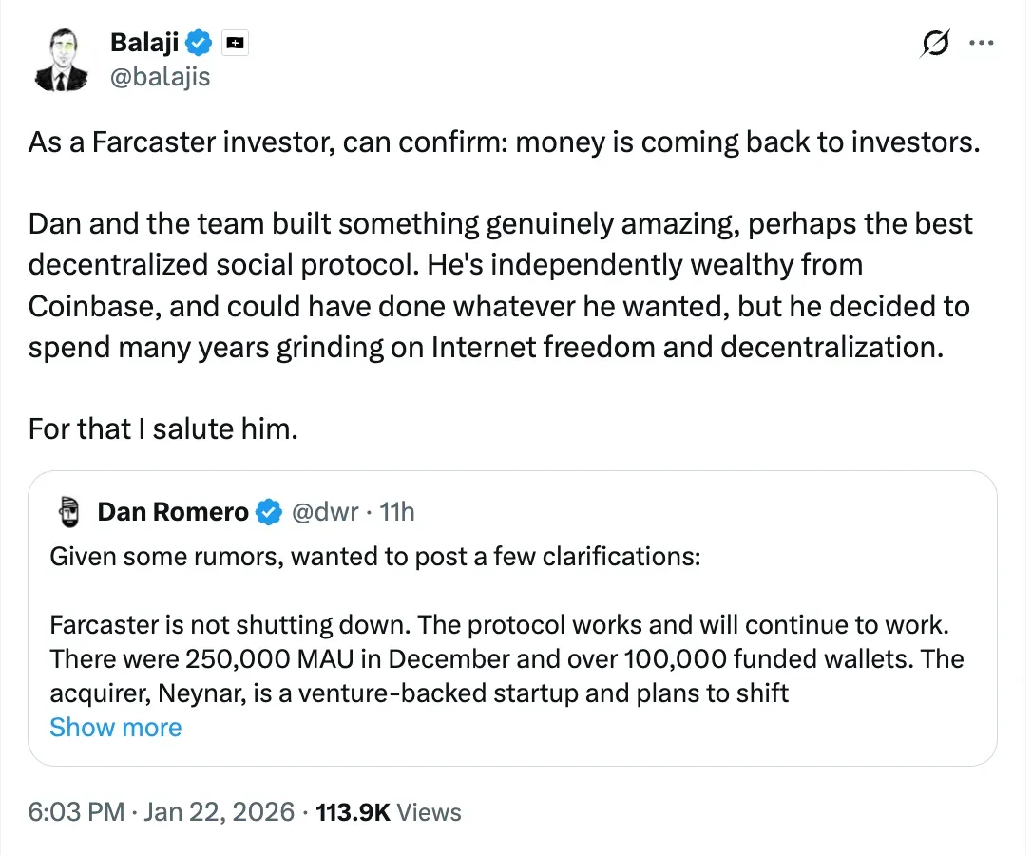Expand quoted post with Show more
Screen dimensions: 1032x855
click(115, 728)
